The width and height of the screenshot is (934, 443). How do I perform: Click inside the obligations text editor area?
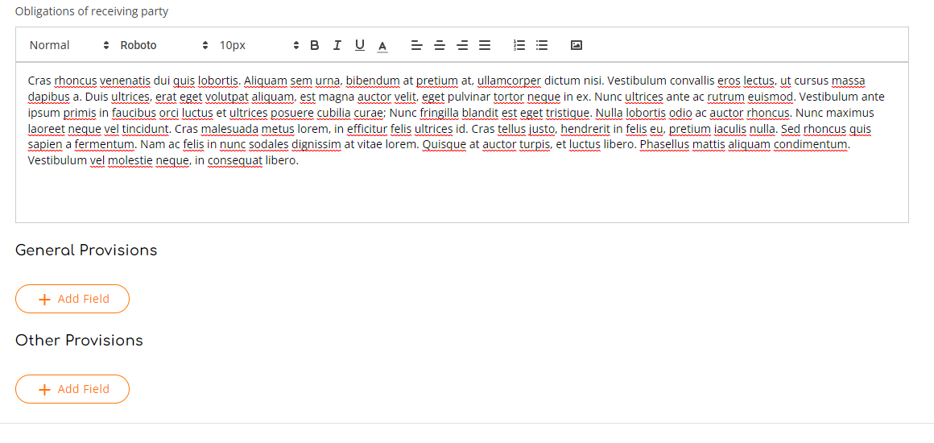(x=461, y=142)
